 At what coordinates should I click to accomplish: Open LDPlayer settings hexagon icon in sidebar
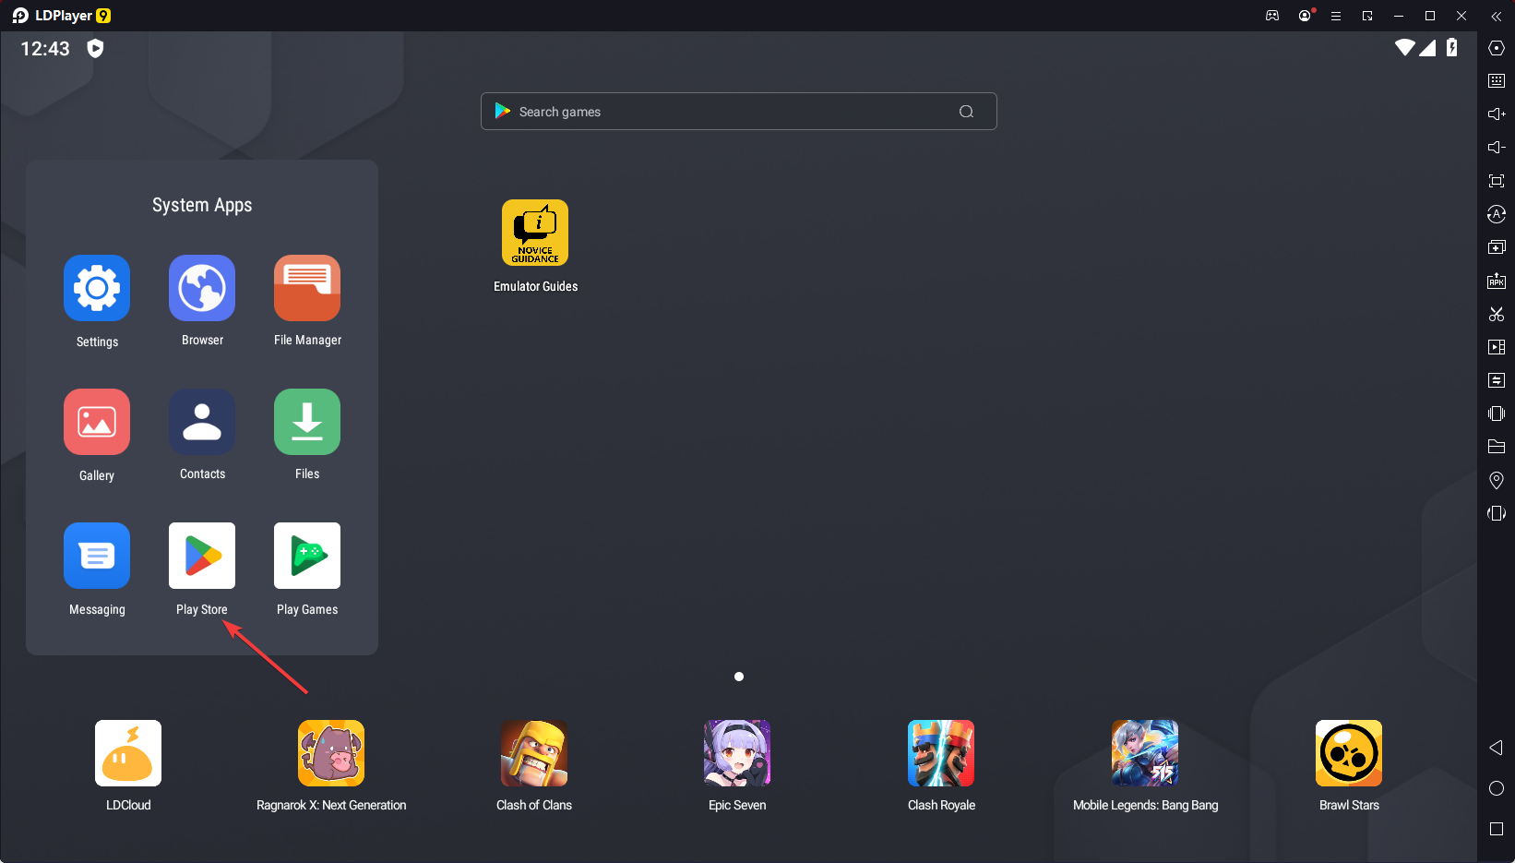pos(1497,48)
